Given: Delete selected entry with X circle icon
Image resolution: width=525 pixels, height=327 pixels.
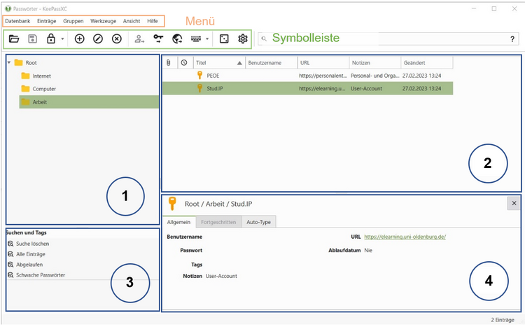Looking at the screenshot, I should tap(116, 39).
